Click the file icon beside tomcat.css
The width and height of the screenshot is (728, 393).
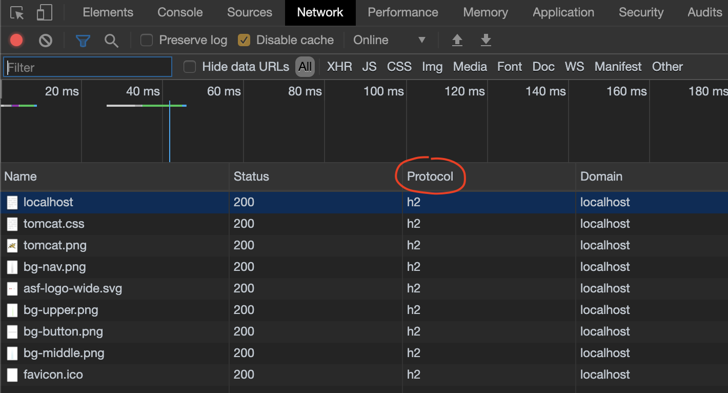tap(12, 224)
